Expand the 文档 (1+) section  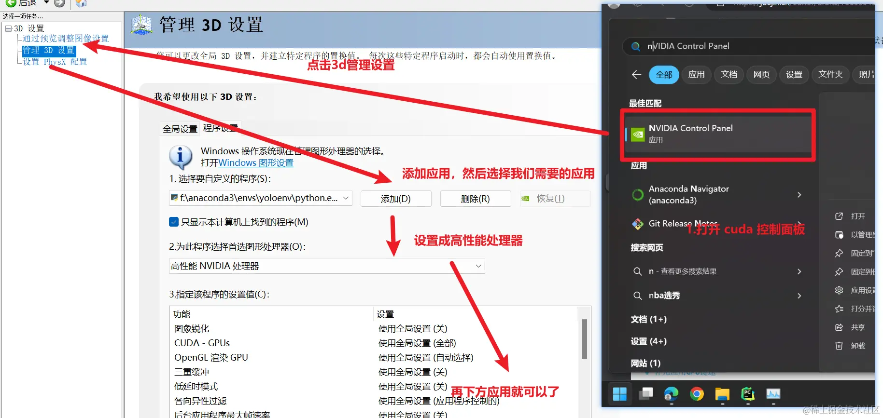click(648, 319)
